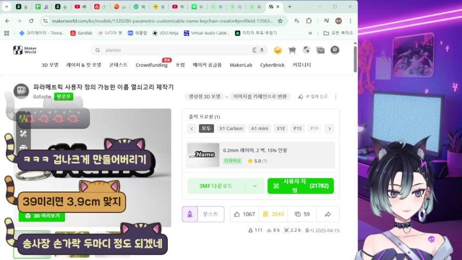Open the 3D 모델 menu
Image resolution: width=462 pixels, height=260 pixels.
tap(50, 65)
